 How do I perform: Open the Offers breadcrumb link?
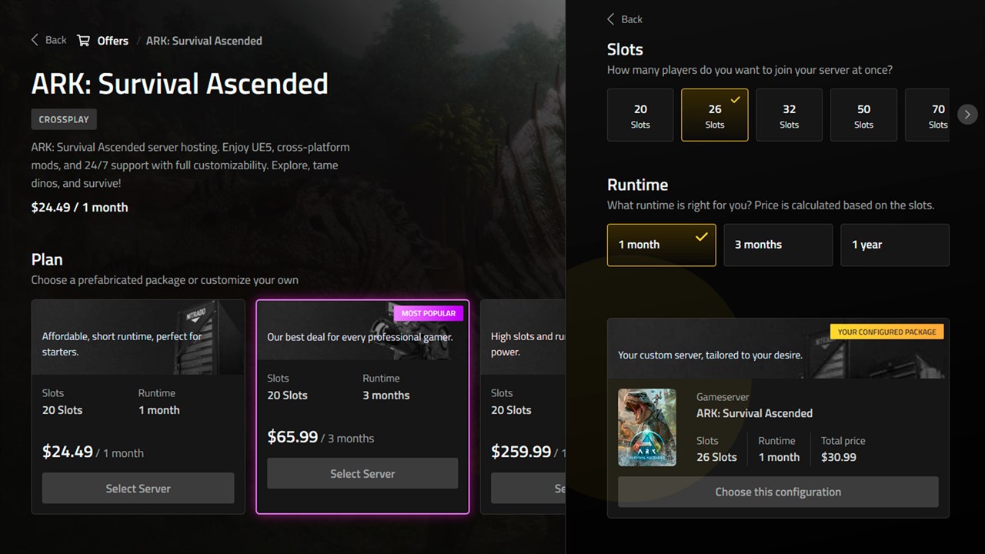[113, 41]
